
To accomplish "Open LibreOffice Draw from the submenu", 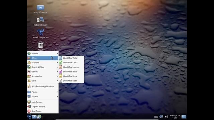I will 71,76.
